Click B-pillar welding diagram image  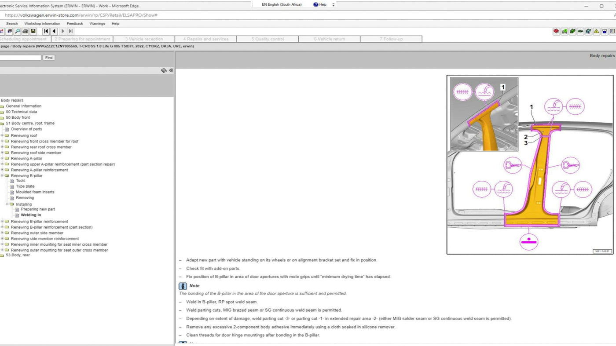pos(530,164)
